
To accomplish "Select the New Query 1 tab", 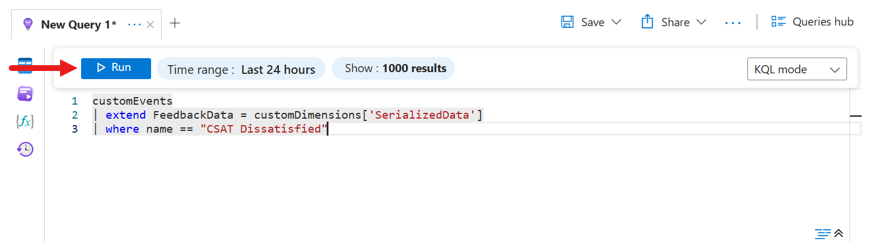I will [x=78, y=24].
